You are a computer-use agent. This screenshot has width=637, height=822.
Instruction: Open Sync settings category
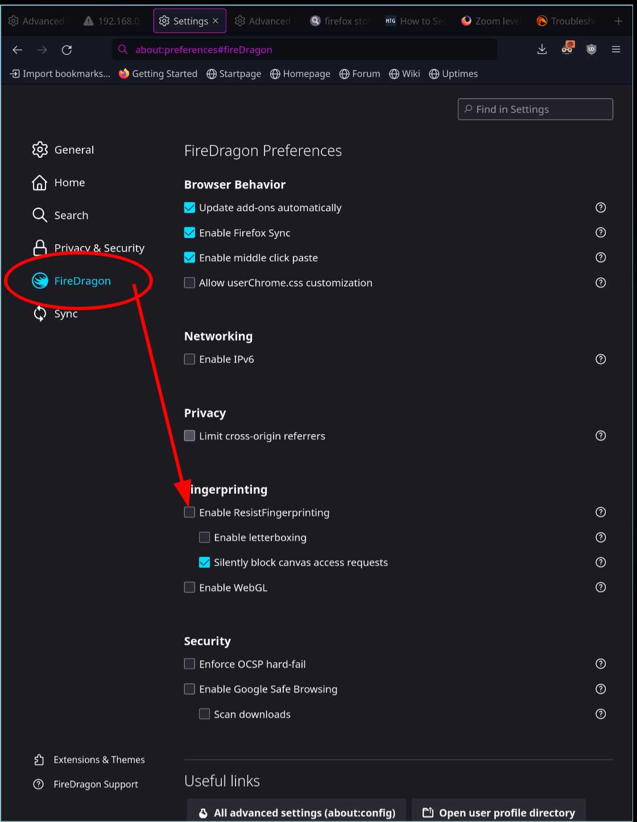click(x=55, y=314)
